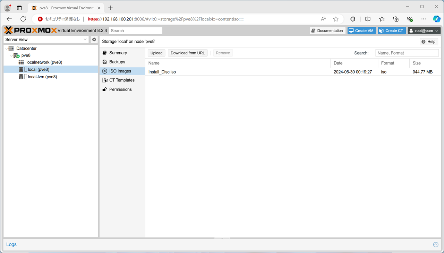Screen dimensions: 444x253
Task: Click the gear icon beside Server View
Action: (x=94, y=40)
